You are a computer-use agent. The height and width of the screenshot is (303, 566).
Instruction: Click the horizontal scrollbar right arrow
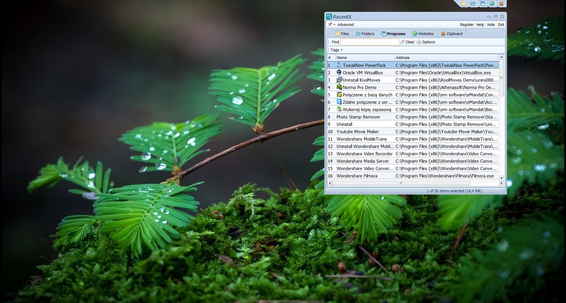[502, 183]
